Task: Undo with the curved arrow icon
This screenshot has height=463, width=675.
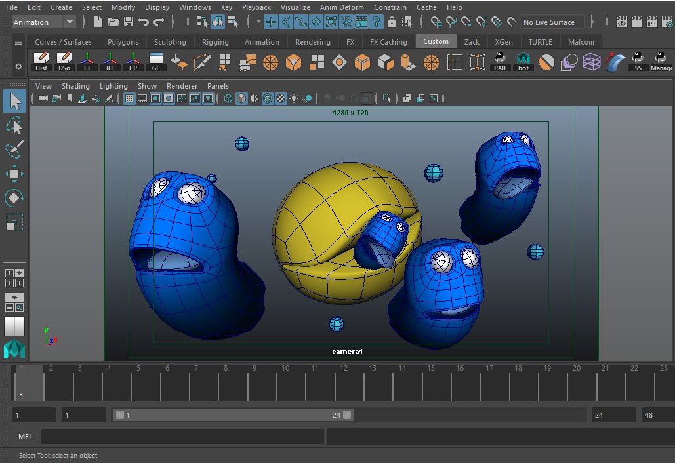Action: tap(144, 22)
